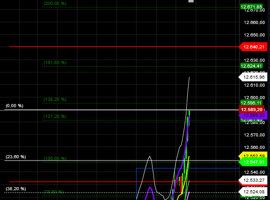Select the (127,20 %) Fibonacci extension label
This screenshot has width=270, height=200.
click(55, 116)
